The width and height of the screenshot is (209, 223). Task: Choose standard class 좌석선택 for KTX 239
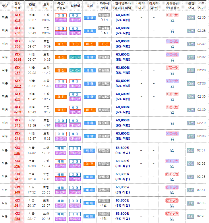tap(75, 99)
